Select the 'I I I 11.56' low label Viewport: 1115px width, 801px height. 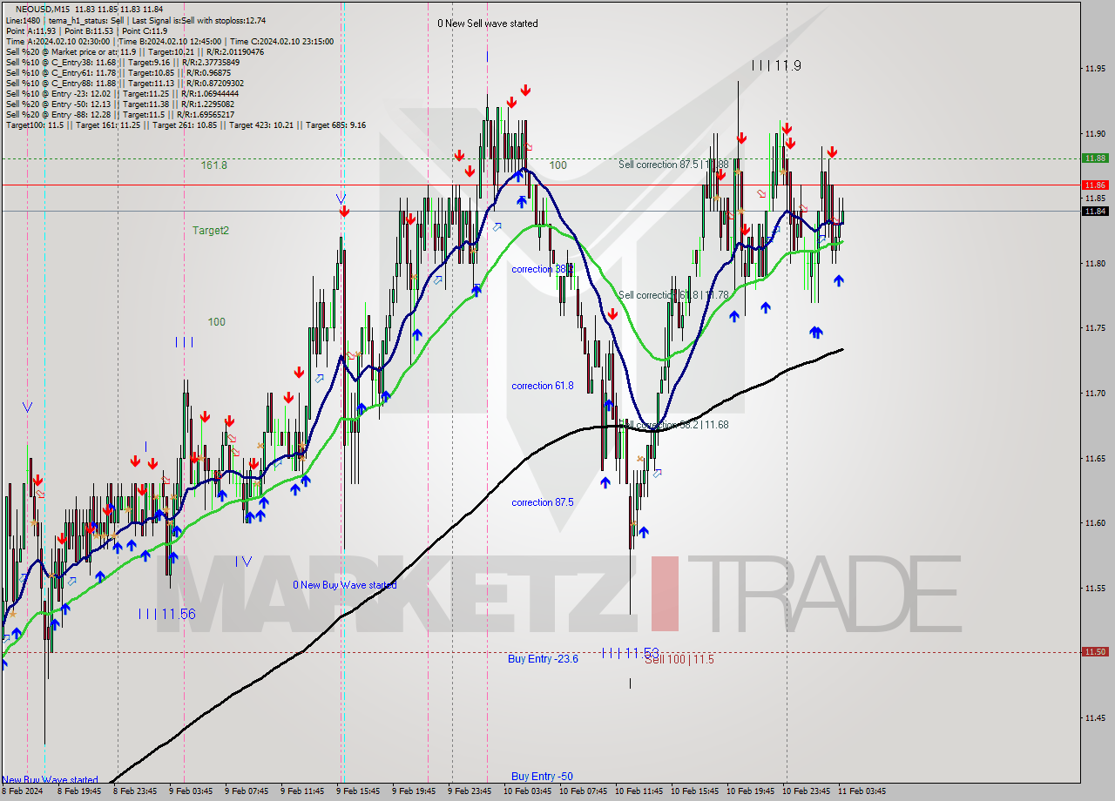pos(166,614)
